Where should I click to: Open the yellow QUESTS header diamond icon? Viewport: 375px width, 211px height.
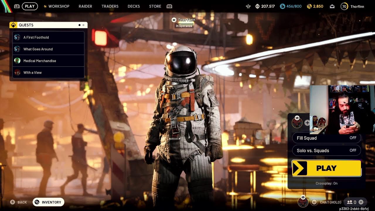point(13,25)
